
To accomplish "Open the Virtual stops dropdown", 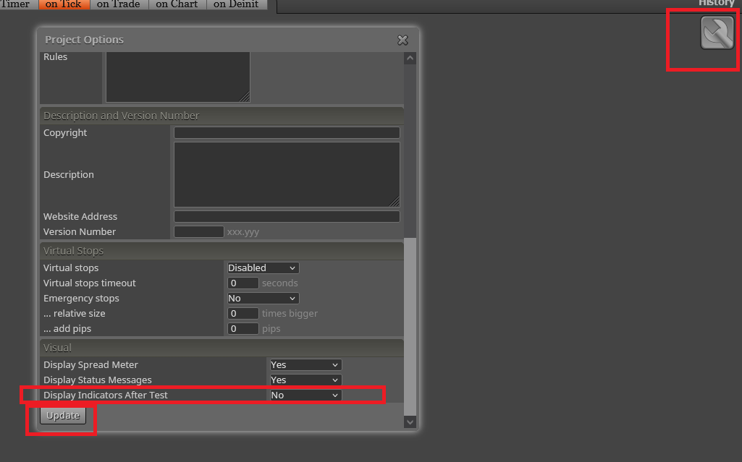I will (x=263, y=268).
